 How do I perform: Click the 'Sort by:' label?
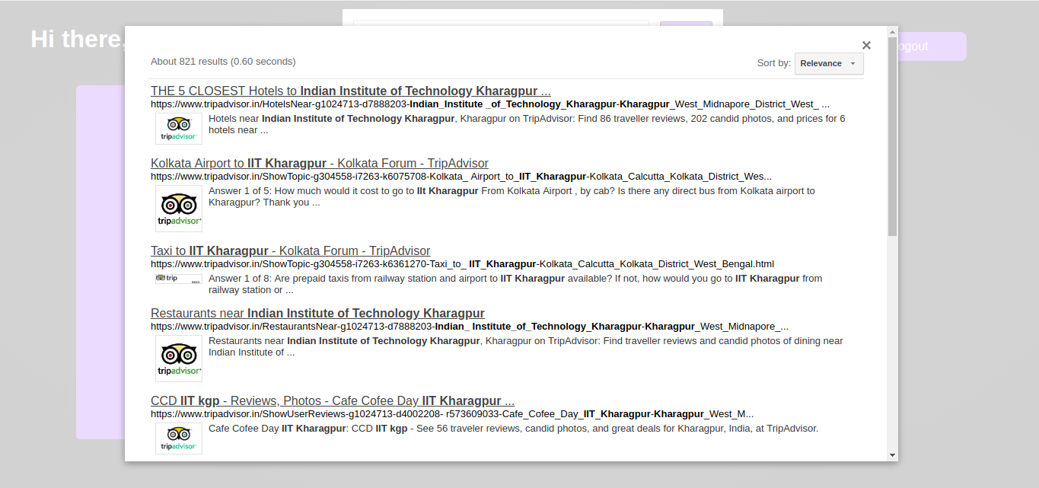tap(774, 63)
